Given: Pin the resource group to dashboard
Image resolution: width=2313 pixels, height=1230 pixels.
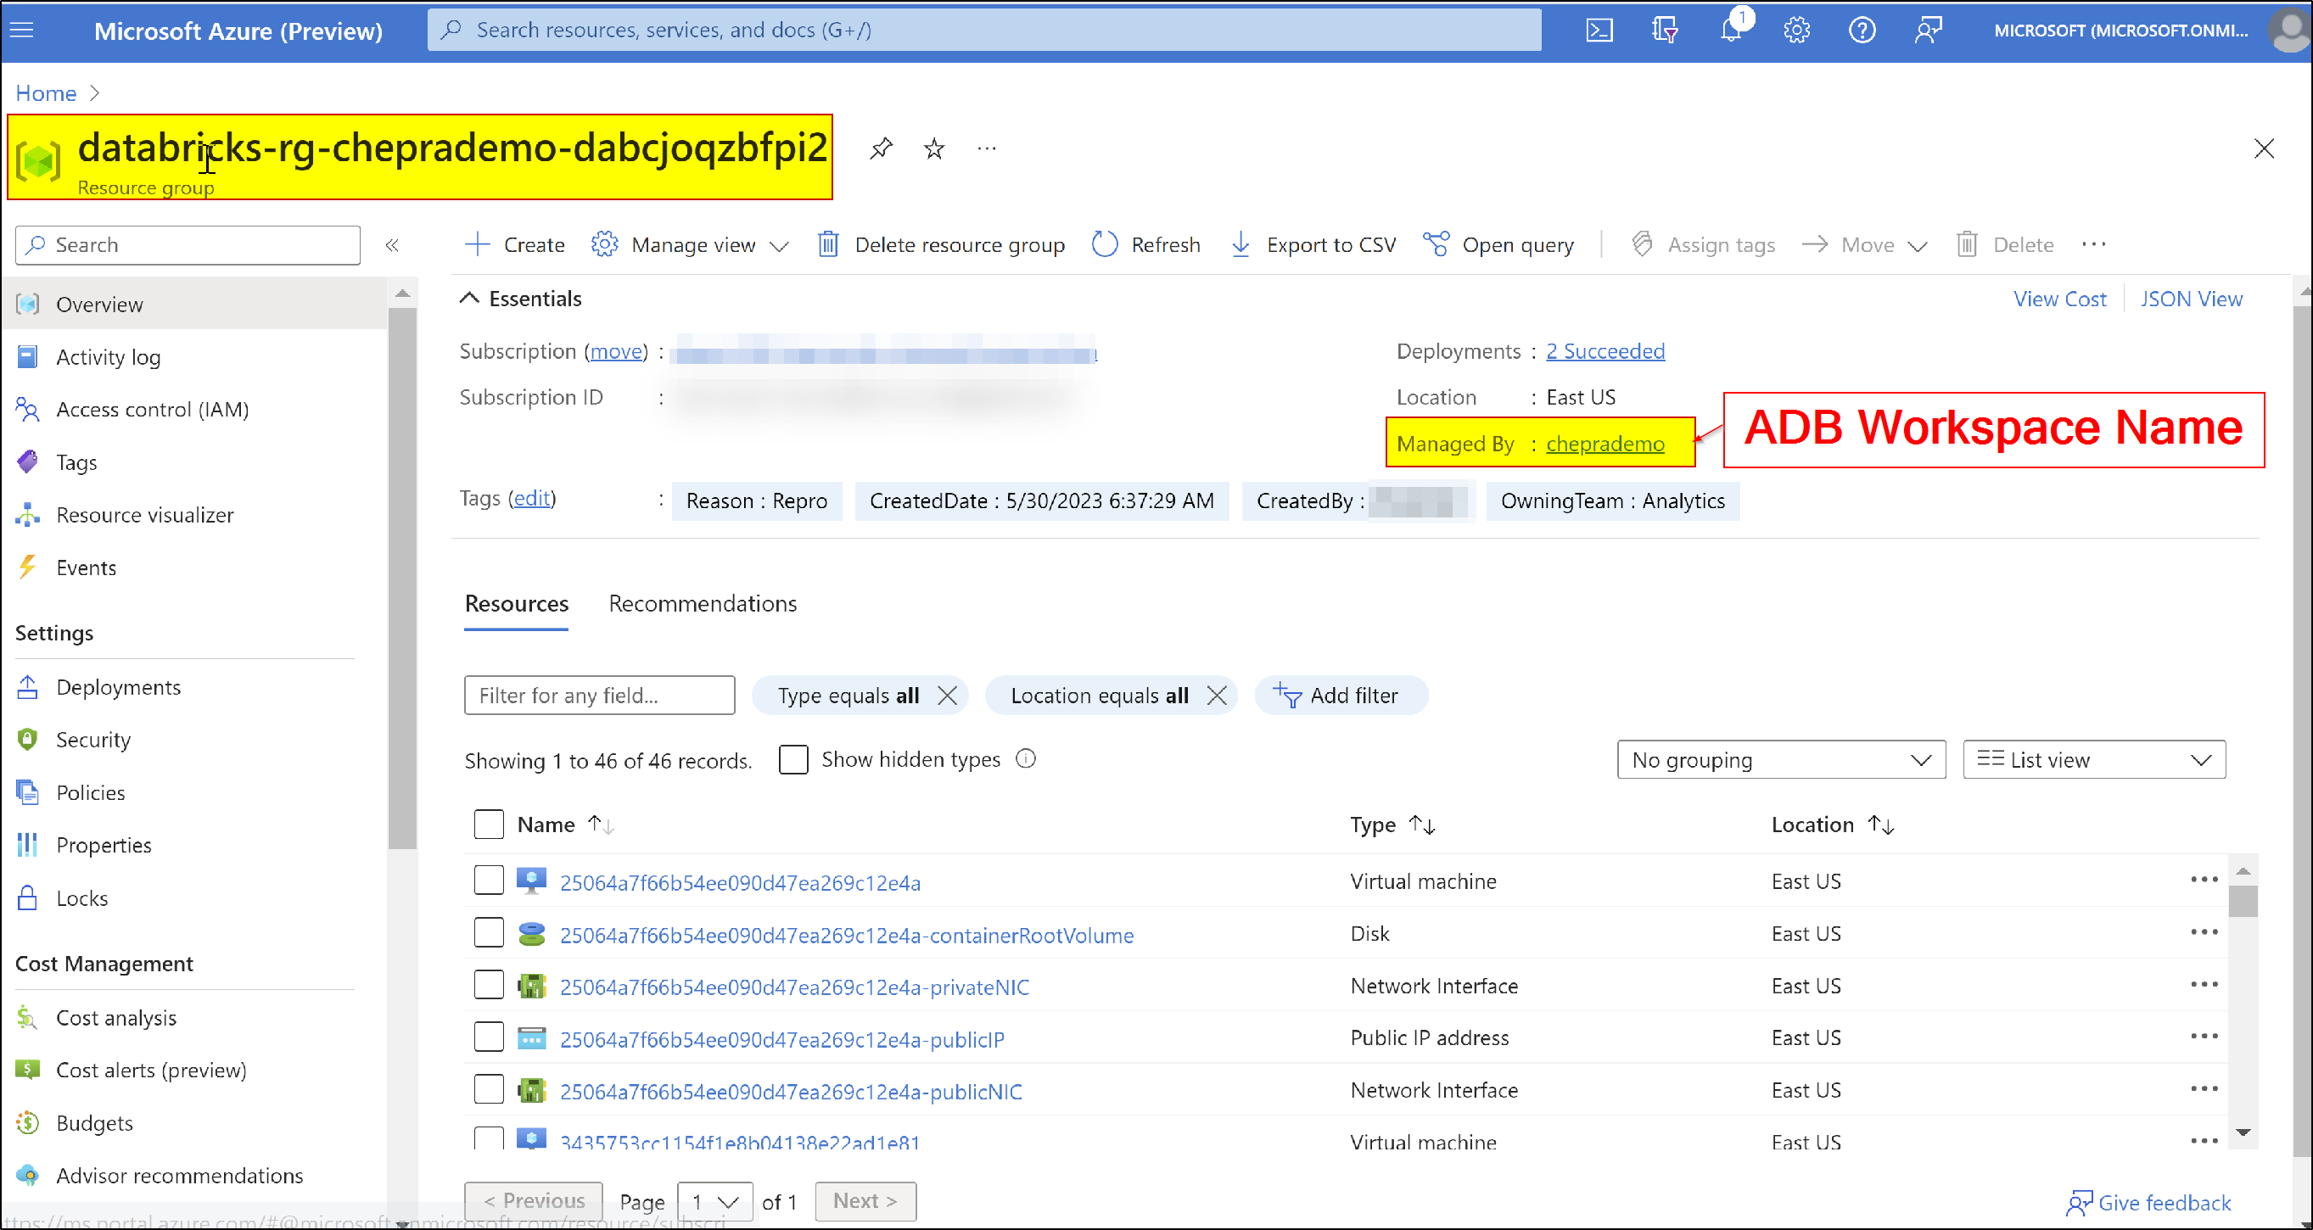Looking at the screenshot, I should click(x=881, y=148).
